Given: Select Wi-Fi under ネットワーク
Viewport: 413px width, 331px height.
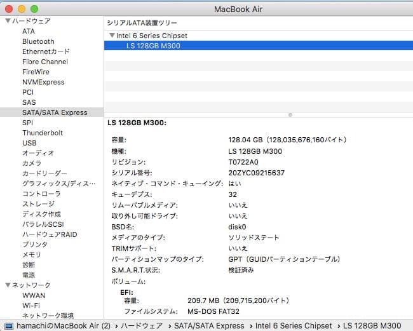Looking at the screenshot, I should [x=31, y=306].
